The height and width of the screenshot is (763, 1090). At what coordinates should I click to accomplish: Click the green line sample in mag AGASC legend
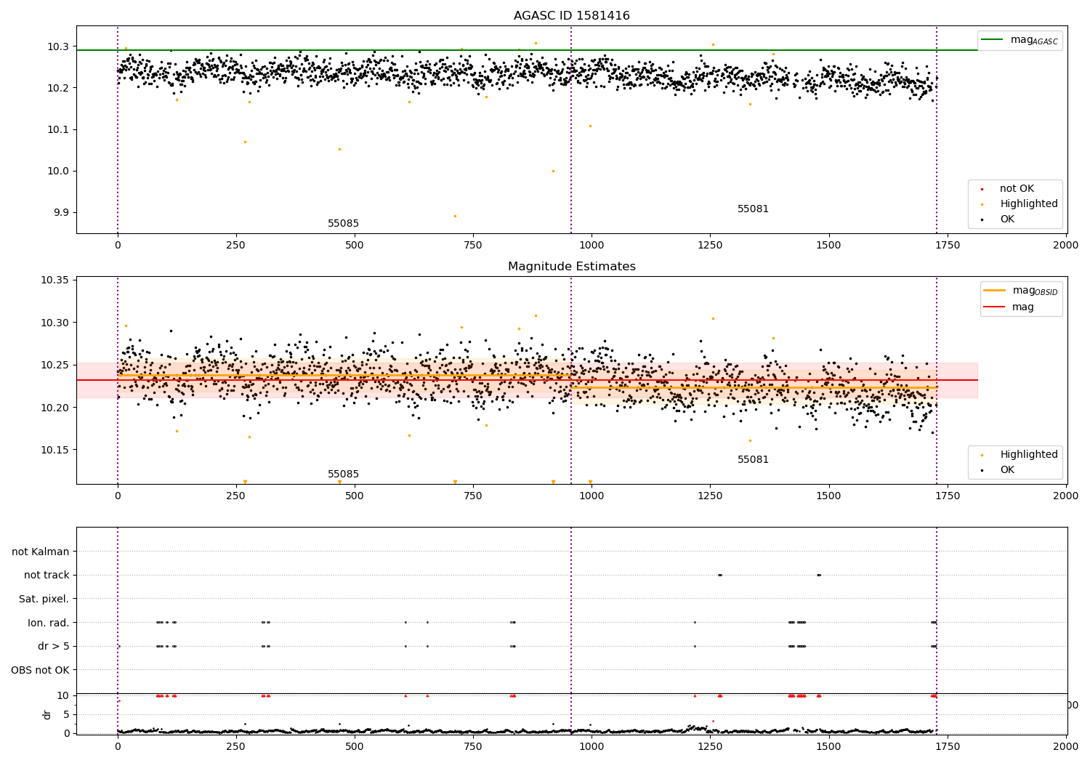tap(992, 39)
